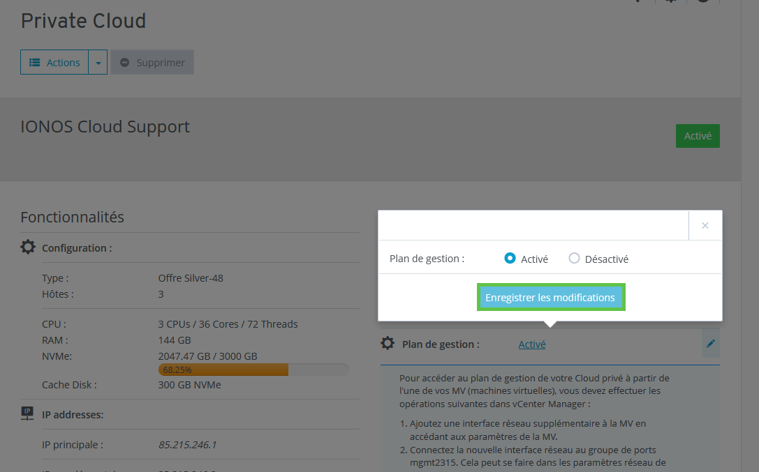This screenshot has height=472, width=759.
Task: Open the Actions button menu
Action: click(54, 62)
